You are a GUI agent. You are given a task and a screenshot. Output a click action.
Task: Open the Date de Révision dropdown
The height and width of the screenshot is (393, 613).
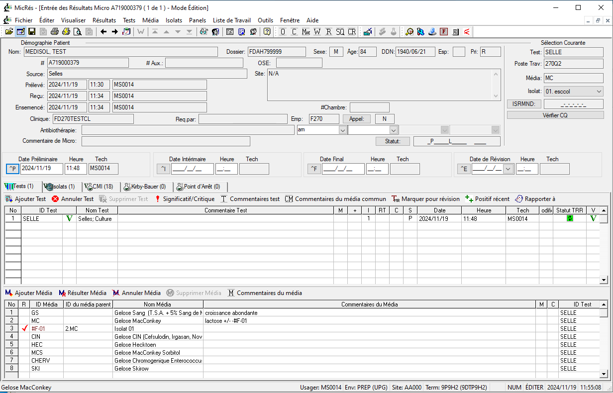(508, 169)
